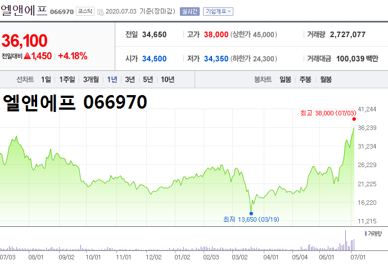Image resolution: width=388 pixels, height=265 pixels.
Task: Click the 거래량 value 2,727,077
Action: [348, 34]
